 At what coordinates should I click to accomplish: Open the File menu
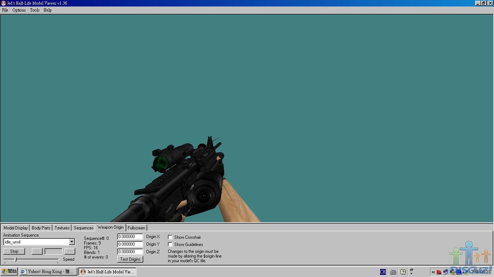tap(5, 10)
